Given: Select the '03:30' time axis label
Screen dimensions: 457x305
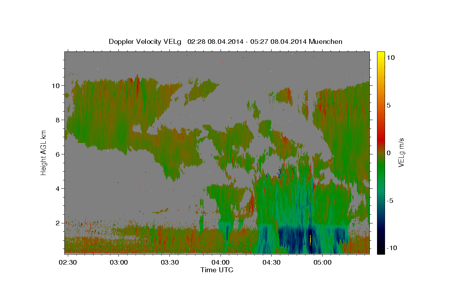Looking at the screenshot, I should point(170,262).
